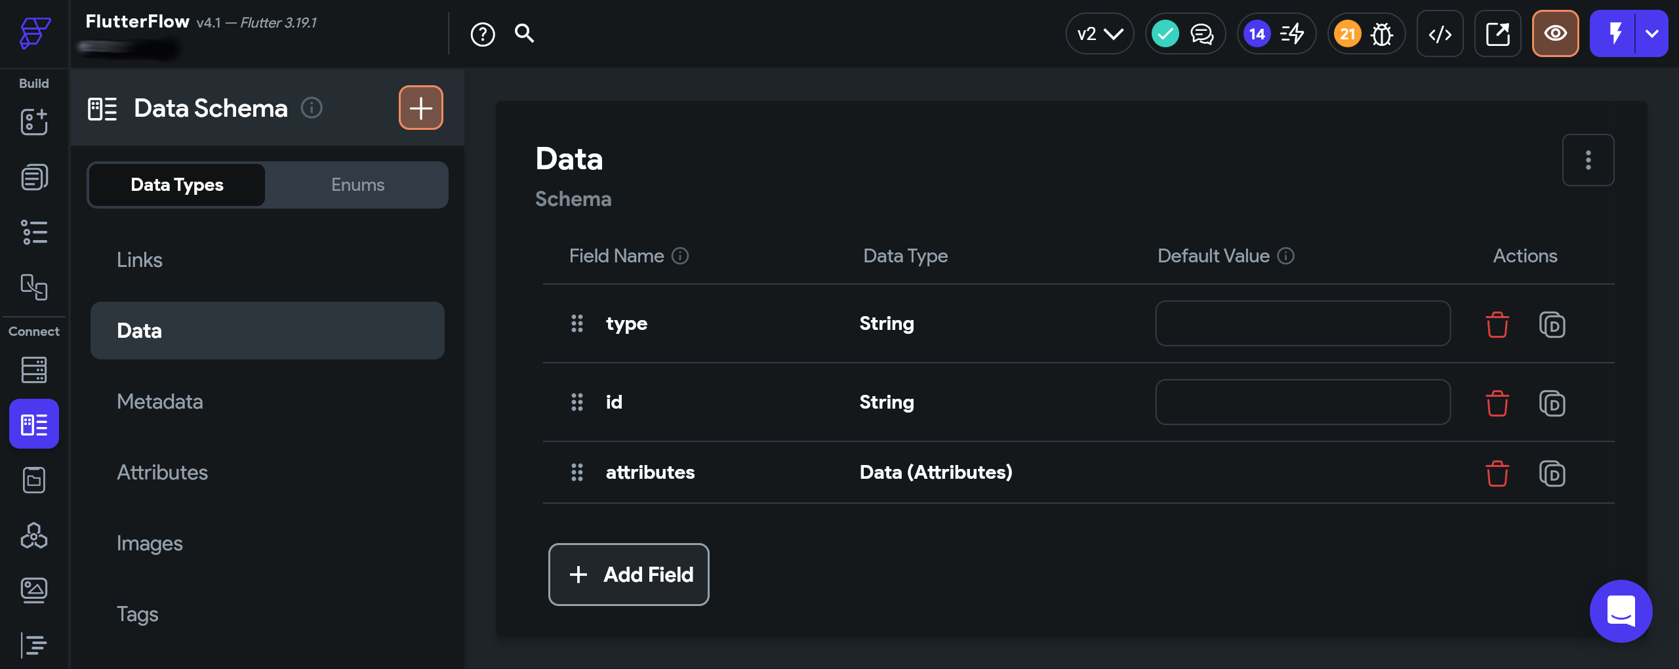1679x669 pixels.
Task: Delete the 'attributes' field
Action: click(1497, 474)
